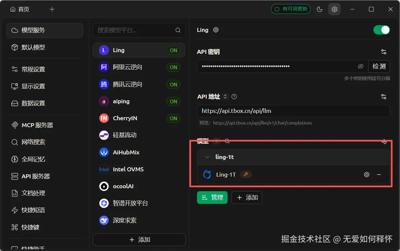This screenshot has height=251, width=400.
Task: Click the brain icon beside 全局记忆
Action: pos(15,159)
